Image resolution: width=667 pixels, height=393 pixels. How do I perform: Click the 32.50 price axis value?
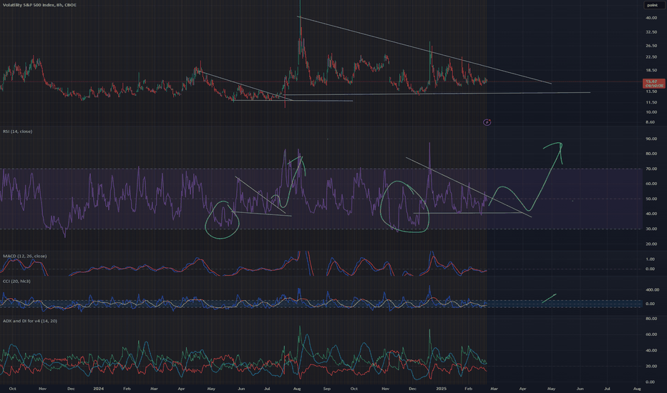pos(651,32)
